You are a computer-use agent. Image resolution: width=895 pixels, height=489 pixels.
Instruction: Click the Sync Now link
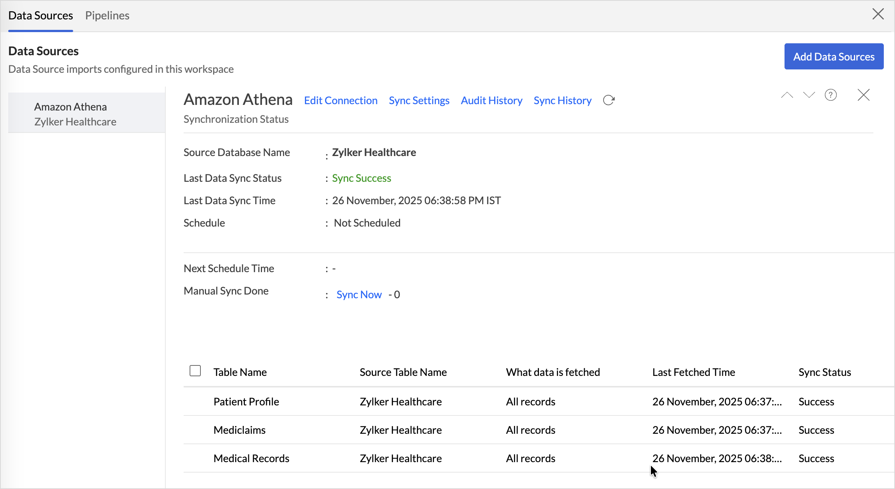359,295
